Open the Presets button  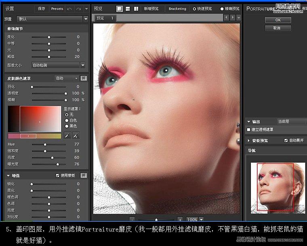point(57,8)
